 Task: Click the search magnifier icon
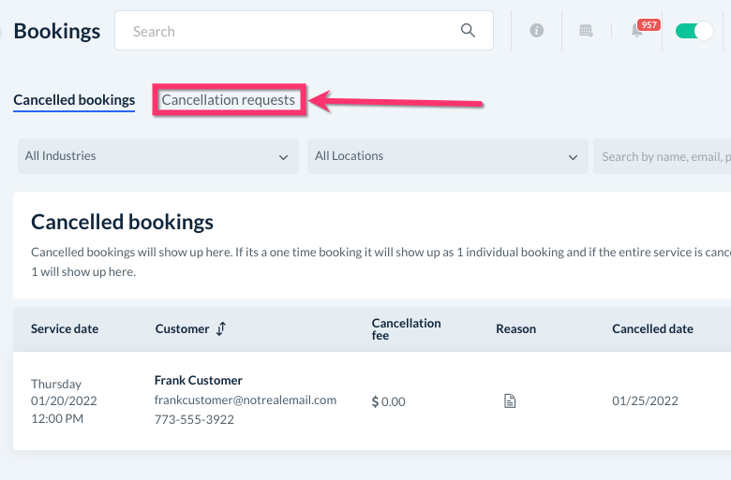[468, 31]
